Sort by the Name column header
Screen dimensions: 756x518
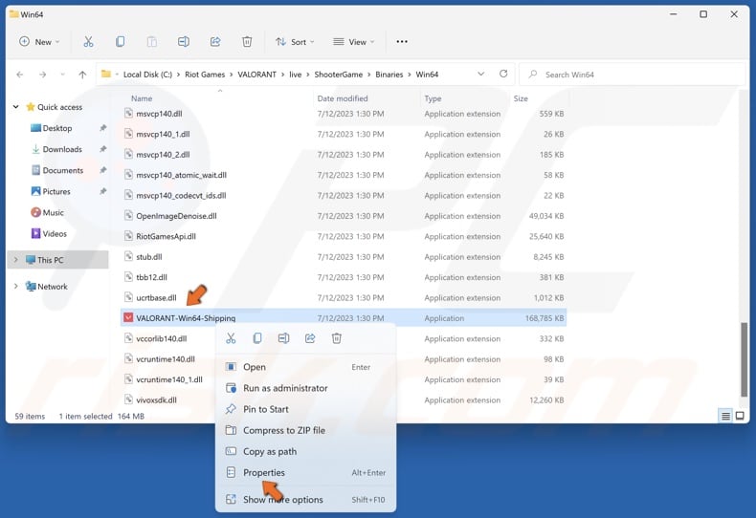142,98
